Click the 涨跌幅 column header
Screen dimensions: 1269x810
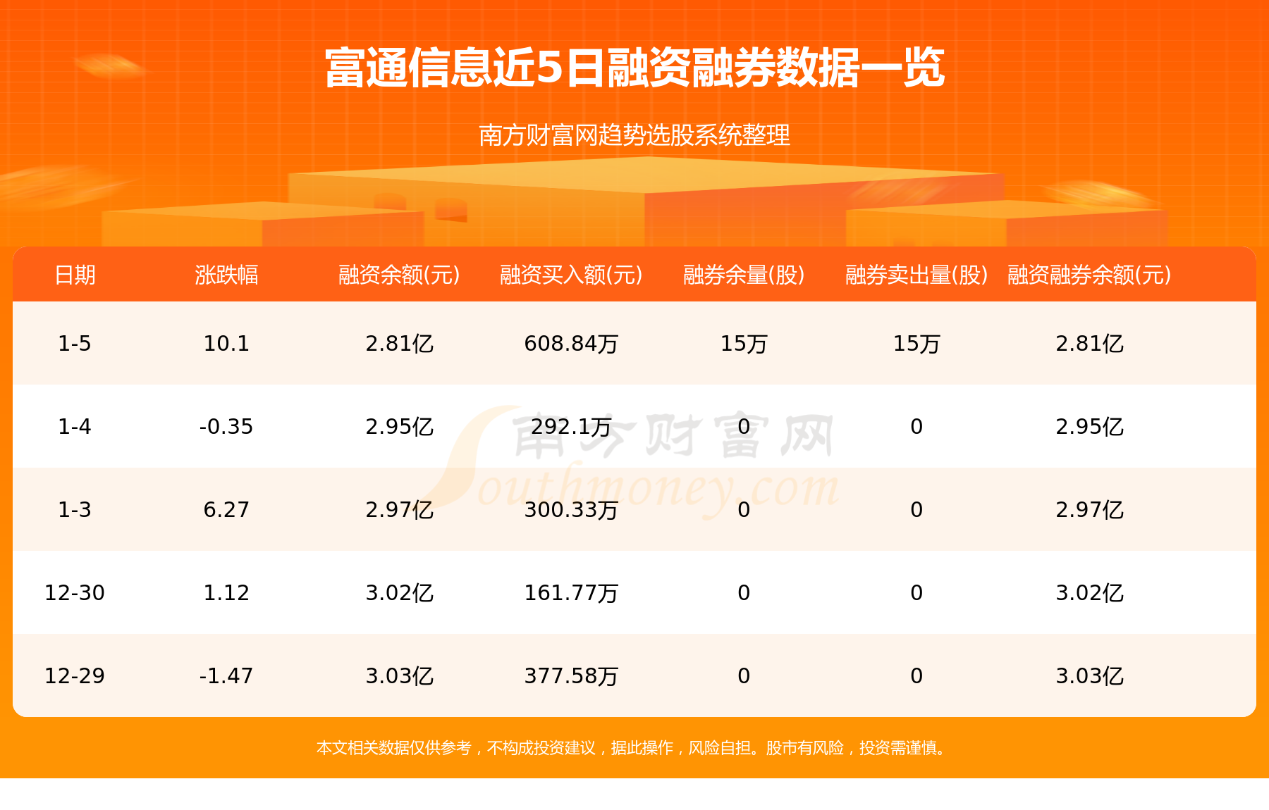point(226,275)
